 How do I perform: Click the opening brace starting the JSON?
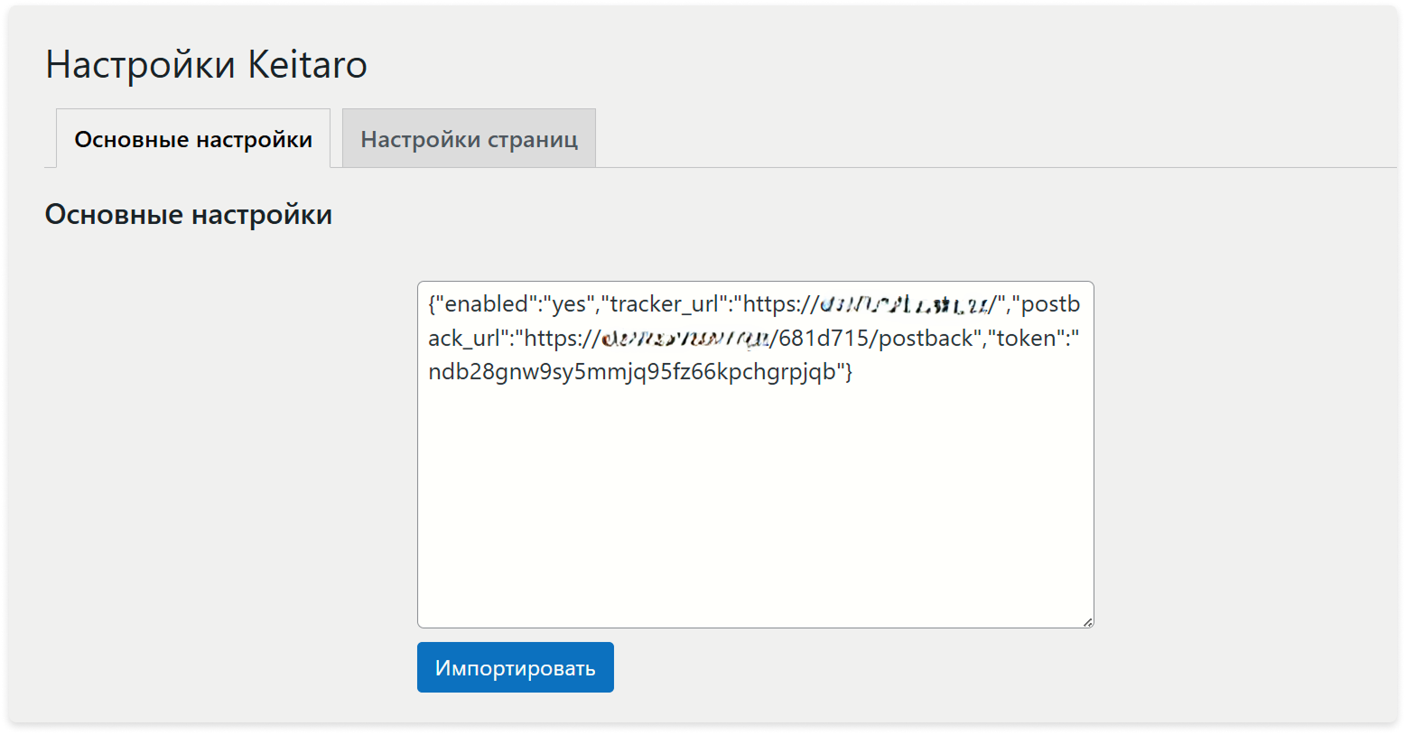point(433,304)
